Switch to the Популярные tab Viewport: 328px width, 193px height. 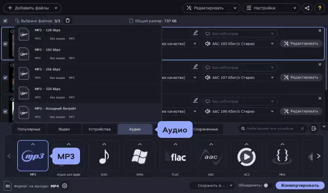click(x=29, y=129)
